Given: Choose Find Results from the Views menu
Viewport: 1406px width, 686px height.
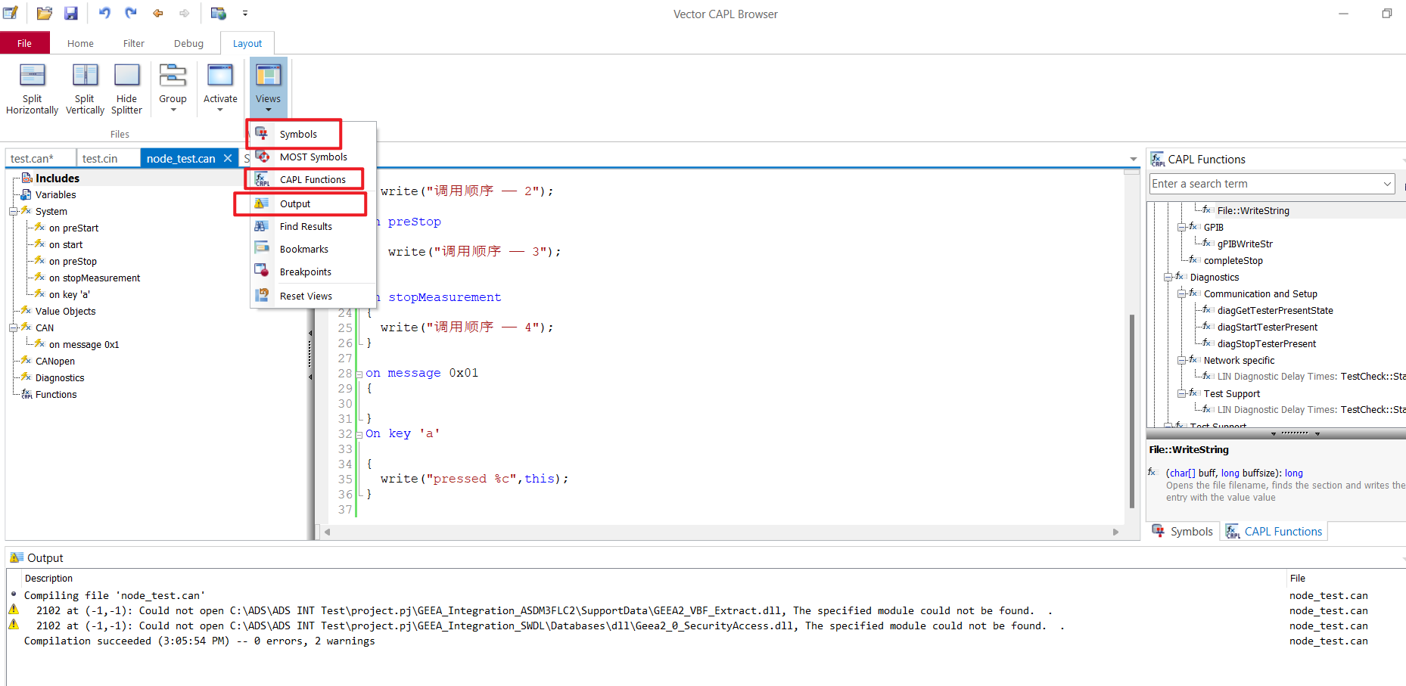Looking at the screenshot, I should [313, 226].
